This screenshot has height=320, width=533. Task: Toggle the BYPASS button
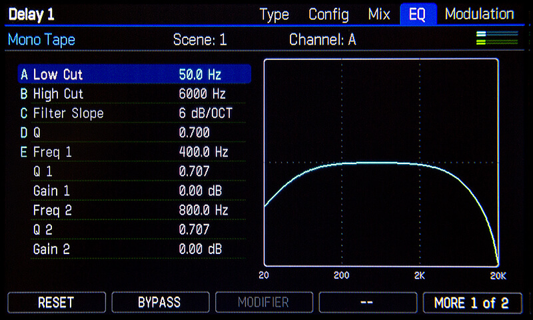click(x=159, y=302)
